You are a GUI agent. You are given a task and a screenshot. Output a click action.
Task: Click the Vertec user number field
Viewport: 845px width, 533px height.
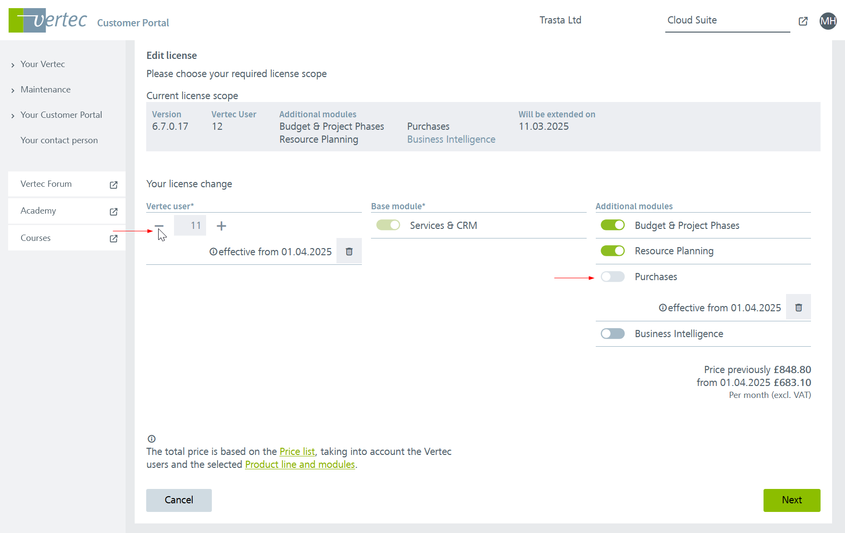tap(190, 226)
